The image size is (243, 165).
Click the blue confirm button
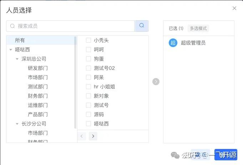click(226, 154)
